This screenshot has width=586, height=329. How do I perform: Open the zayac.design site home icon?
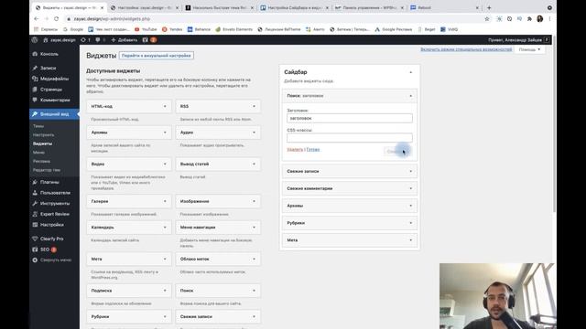click(46, 40)
